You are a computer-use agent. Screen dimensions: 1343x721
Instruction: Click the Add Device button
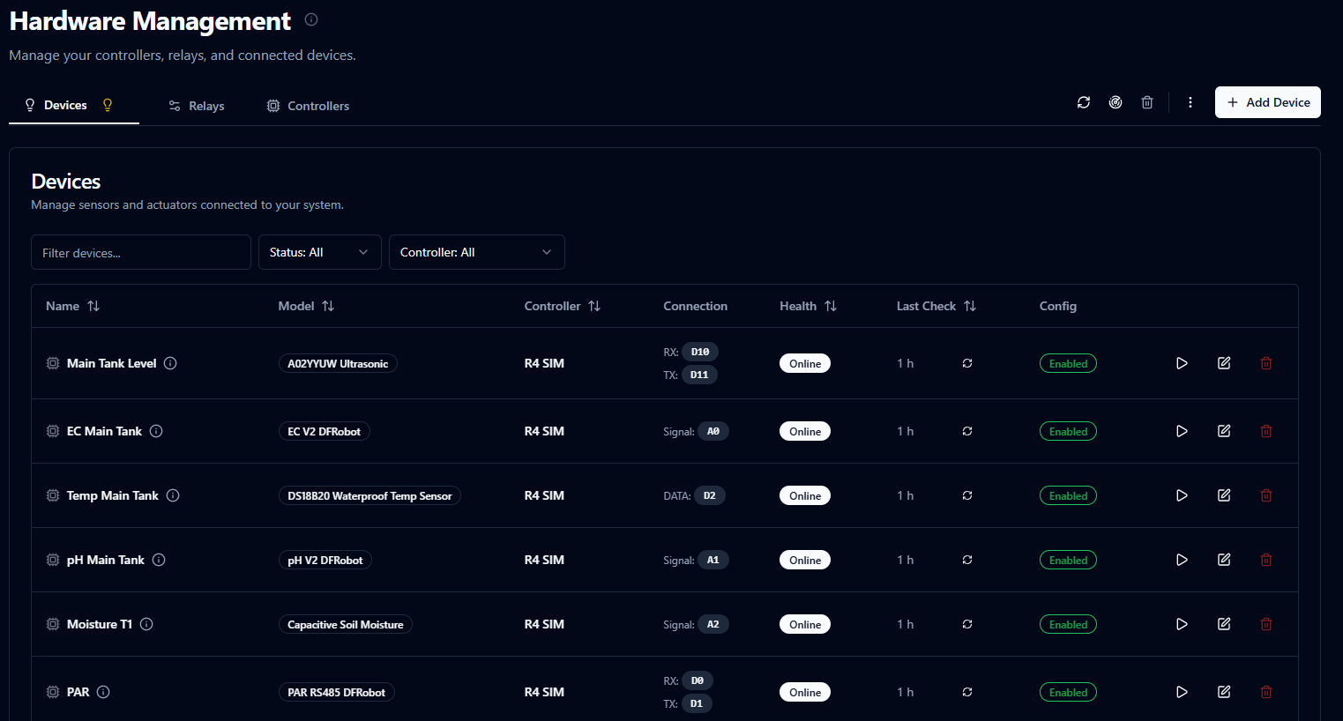point(1267,102)
